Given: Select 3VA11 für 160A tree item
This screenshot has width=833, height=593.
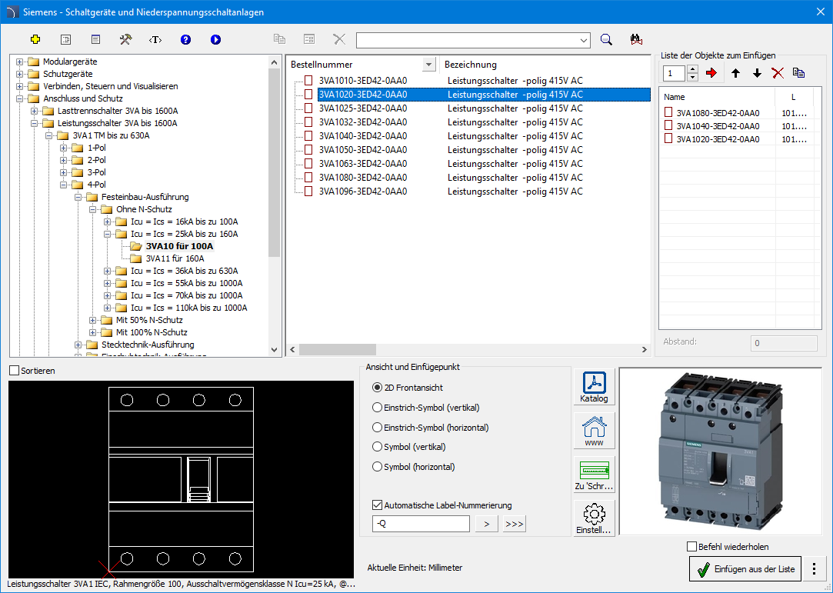Looking at the screenshot, I should pyautogui.click(x=175, y=258).
